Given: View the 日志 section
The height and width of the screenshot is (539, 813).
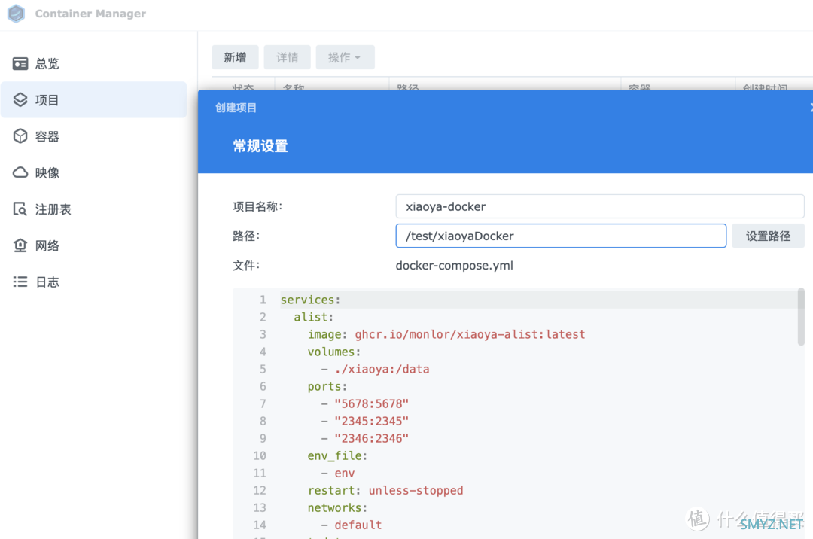Looking at the screenshot, I should [93, 282].
